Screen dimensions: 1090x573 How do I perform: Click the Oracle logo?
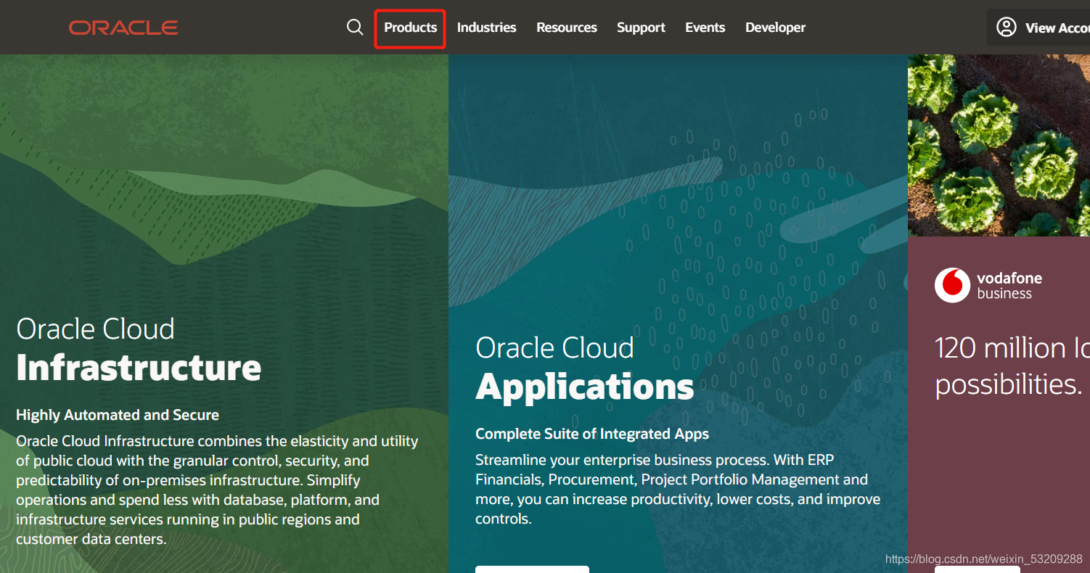tap(123, 28)
